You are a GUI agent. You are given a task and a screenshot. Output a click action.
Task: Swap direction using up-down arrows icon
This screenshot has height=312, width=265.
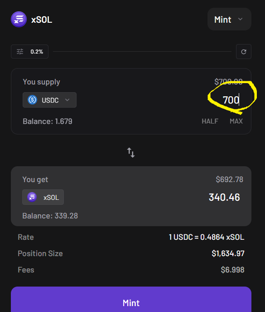131,153
